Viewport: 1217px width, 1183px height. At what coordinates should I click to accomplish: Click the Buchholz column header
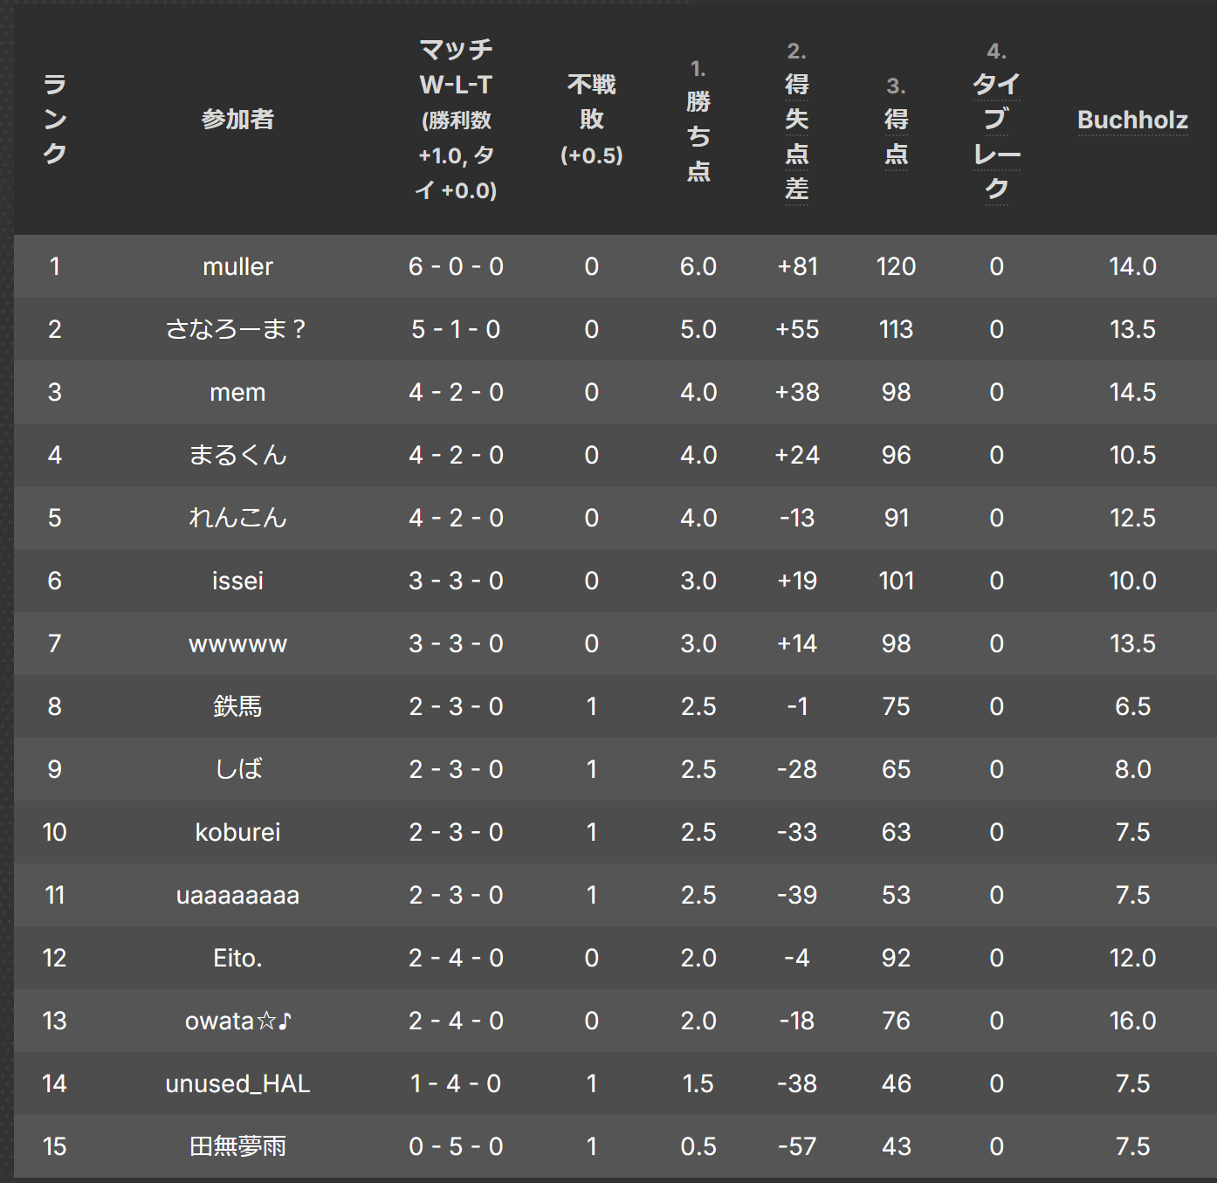(x=1132, y=120)
